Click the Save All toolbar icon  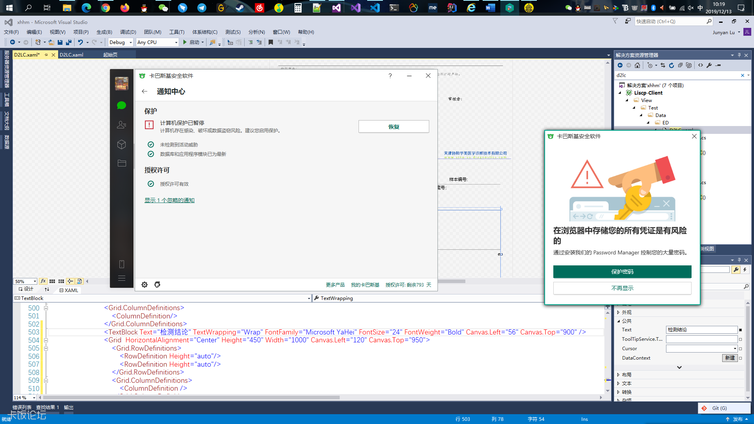69,42
